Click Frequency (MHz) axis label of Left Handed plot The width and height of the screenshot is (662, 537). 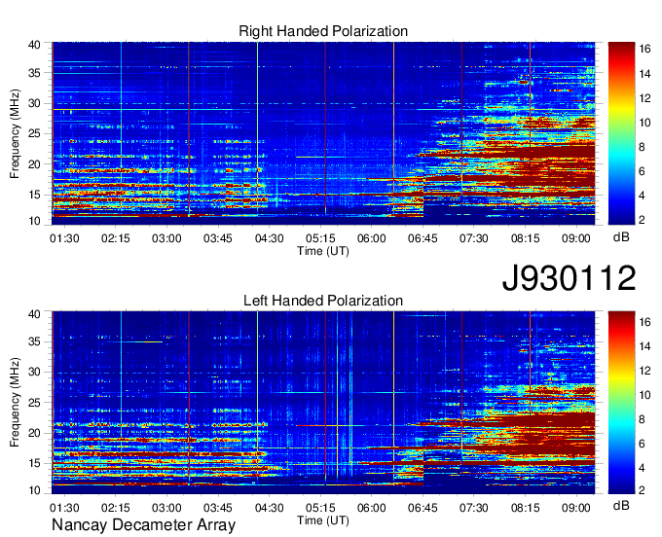(15, 403)
